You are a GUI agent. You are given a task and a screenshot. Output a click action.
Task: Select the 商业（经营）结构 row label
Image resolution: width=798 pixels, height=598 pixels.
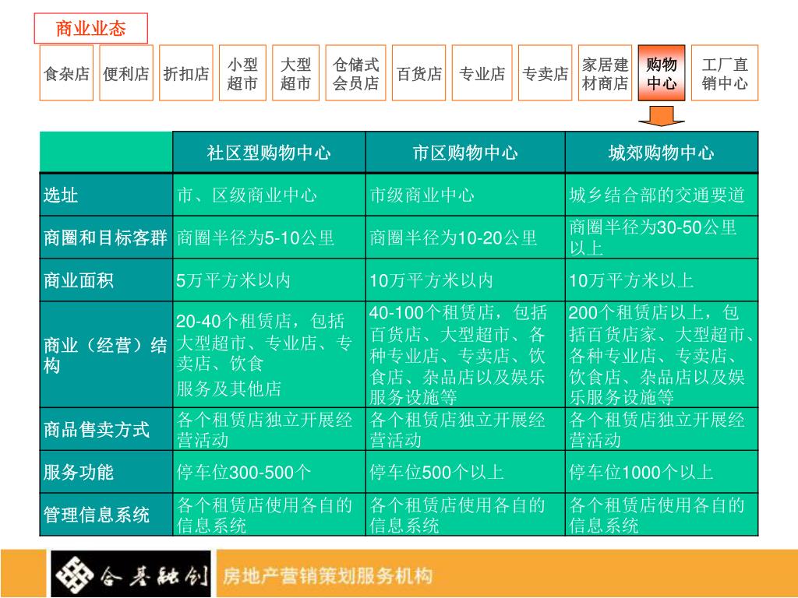click(106, 354)
